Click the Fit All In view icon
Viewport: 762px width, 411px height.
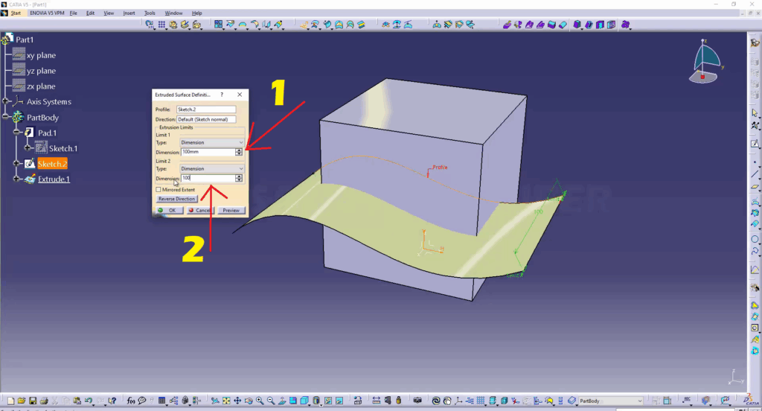pyautogui.click(x=225, y=401)
